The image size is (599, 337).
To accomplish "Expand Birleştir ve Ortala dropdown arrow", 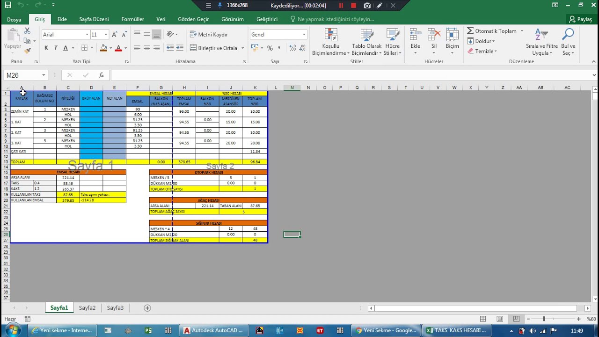I will [243, 48].
